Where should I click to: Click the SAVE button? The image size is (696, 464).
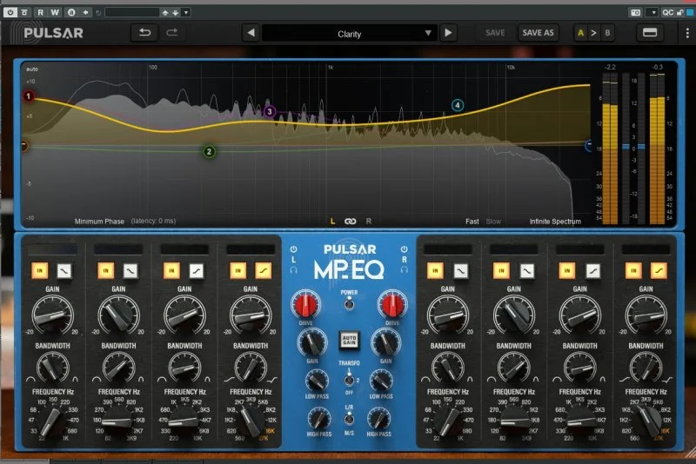point(495,33)
